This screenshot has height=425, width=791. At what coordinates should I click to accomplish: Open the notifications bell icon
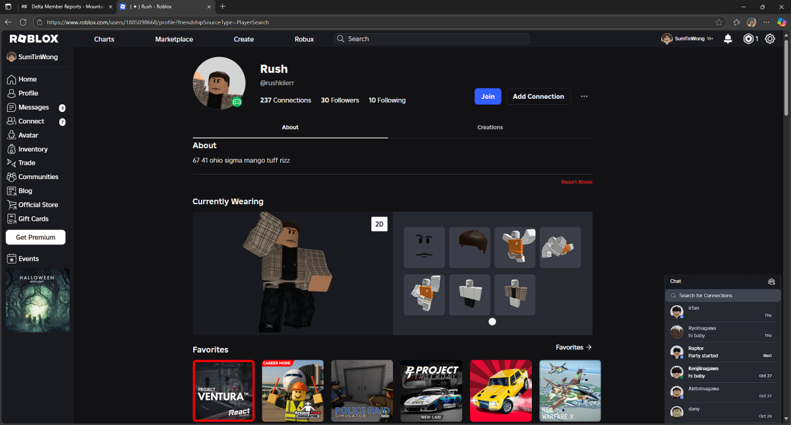coord(728,39)
